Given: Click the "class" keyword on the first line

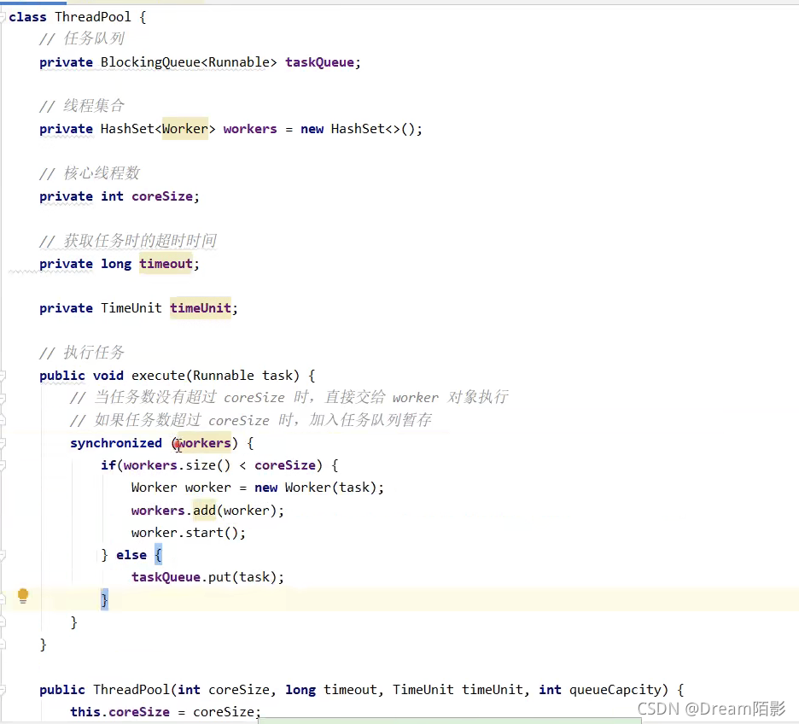Looking at the screenshot, I should point(27,17).
